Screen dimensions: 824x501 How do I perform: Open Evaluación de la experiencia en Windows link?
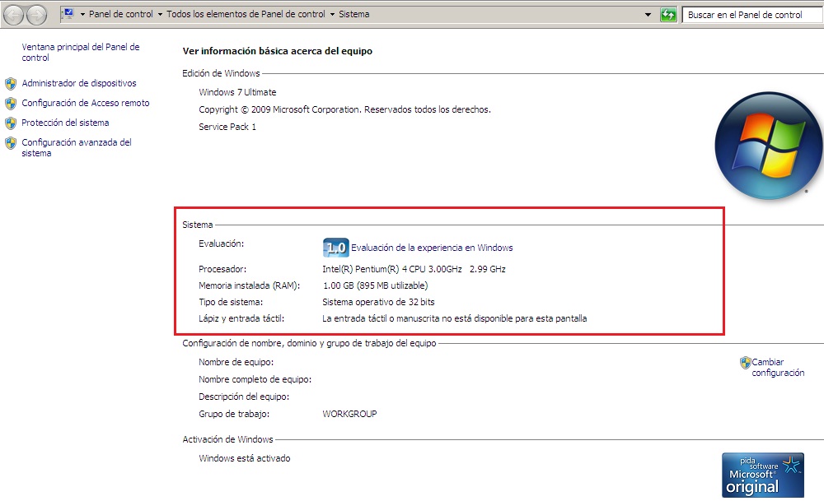point(432,248)
